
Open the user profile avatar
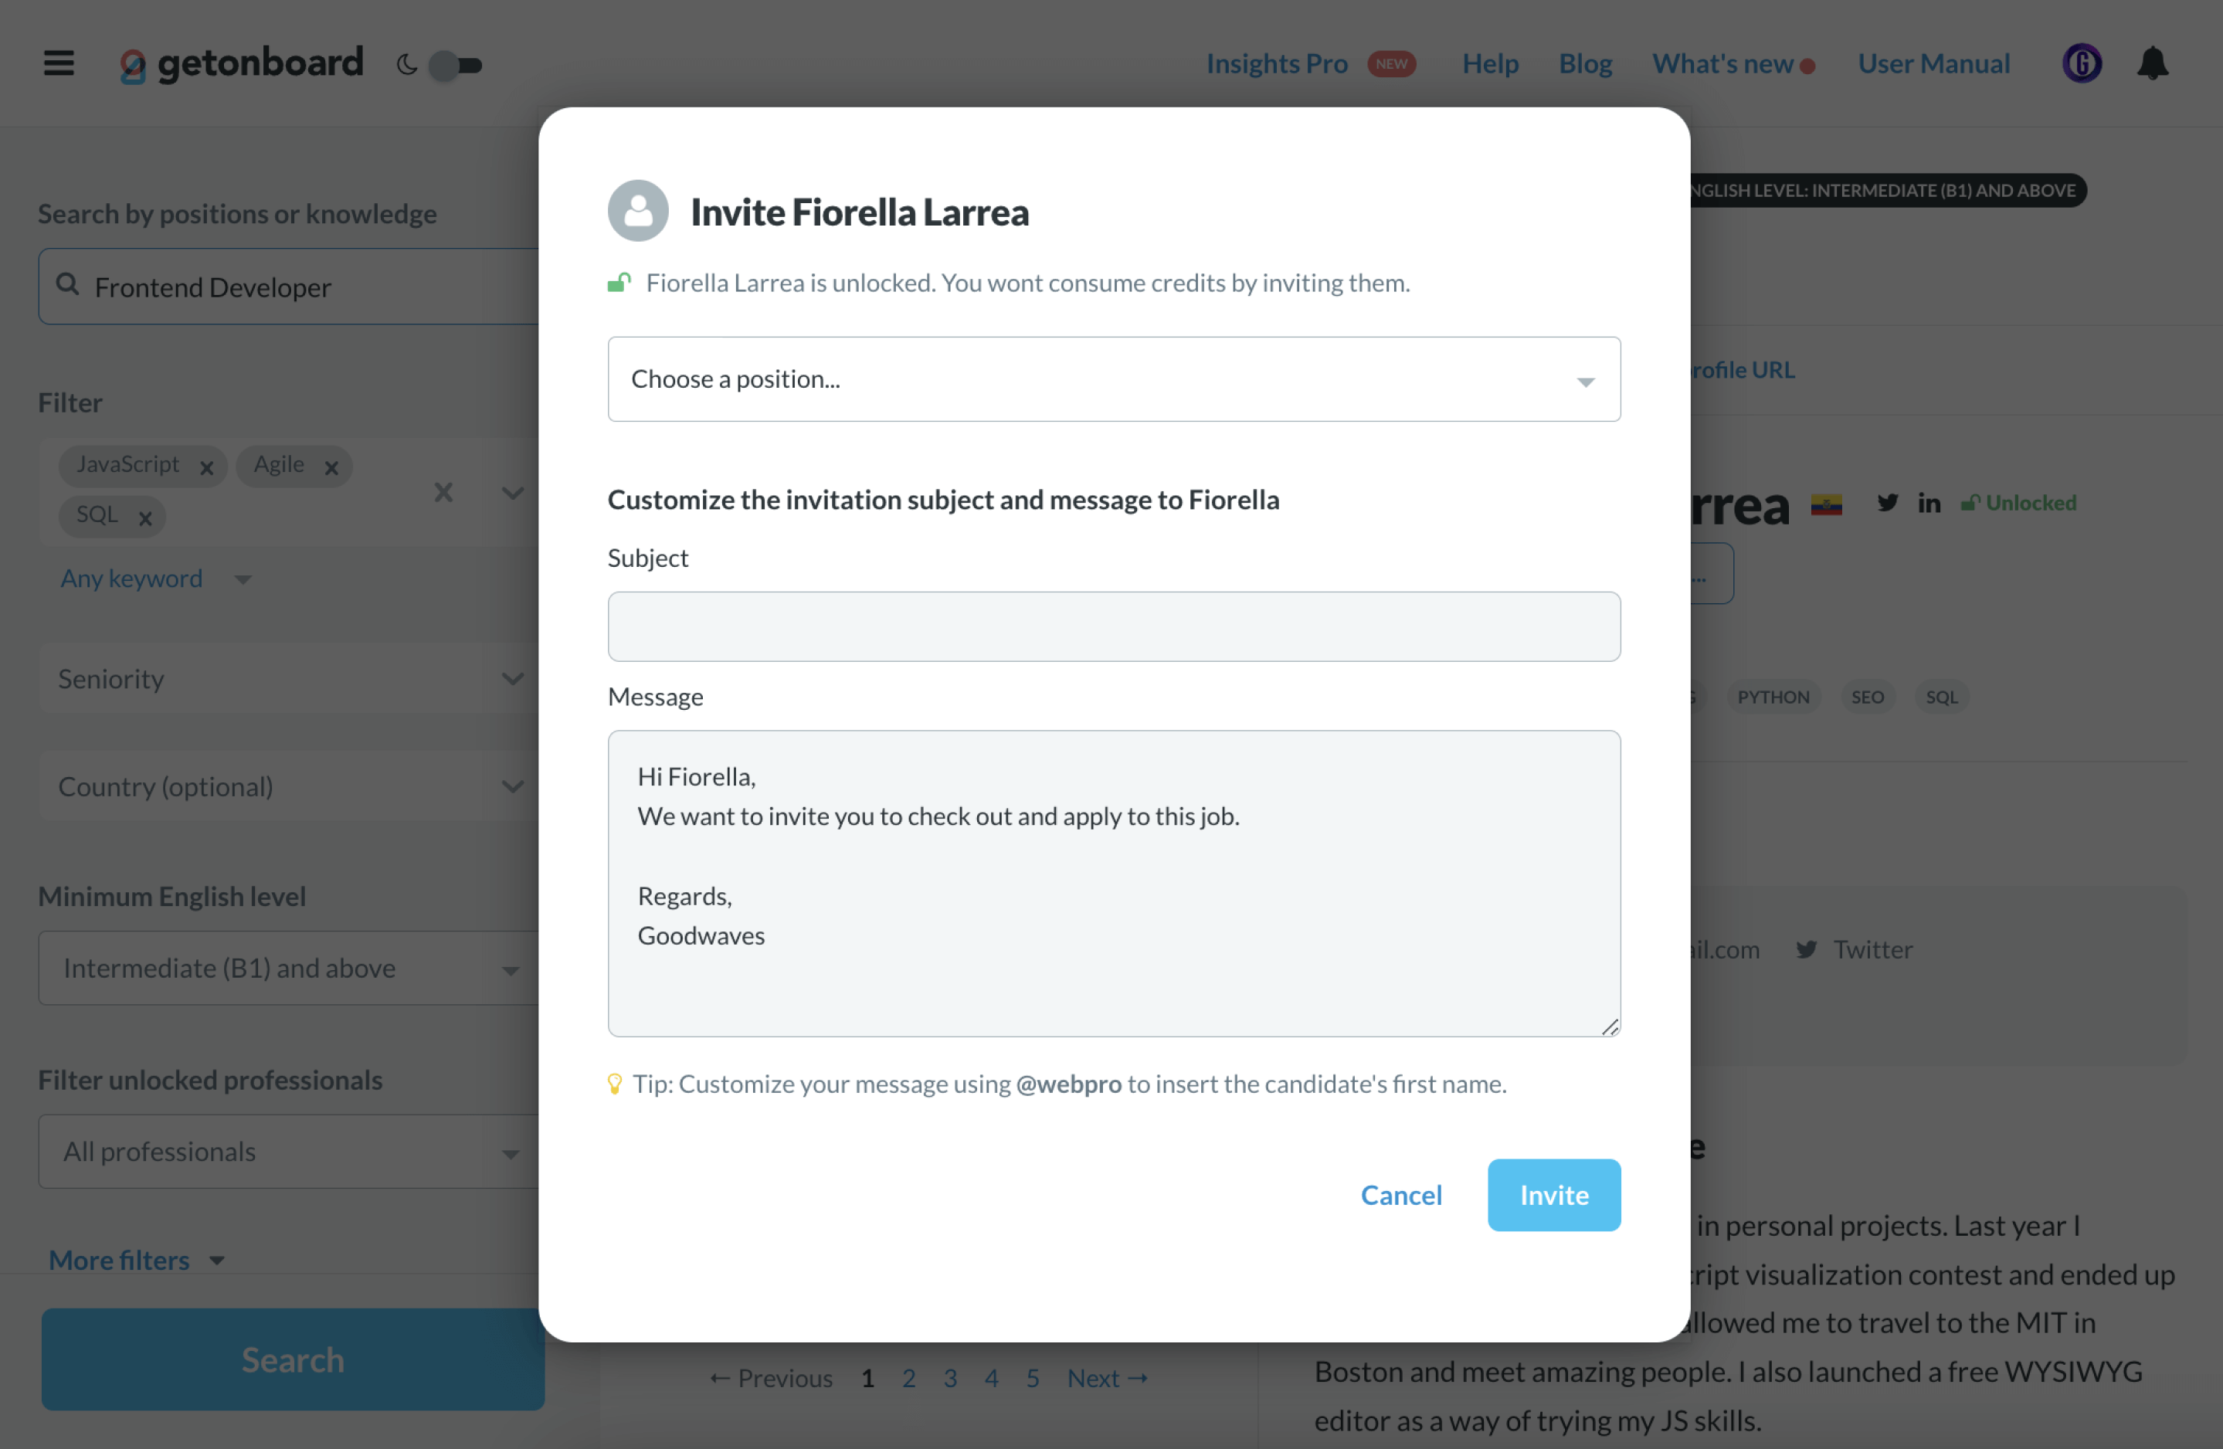click(x=2082, y=63)
